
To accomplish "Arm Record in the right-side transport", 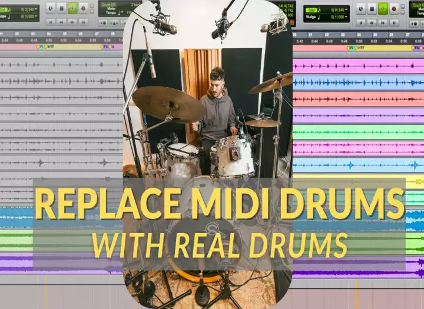I will pos(394,8).
